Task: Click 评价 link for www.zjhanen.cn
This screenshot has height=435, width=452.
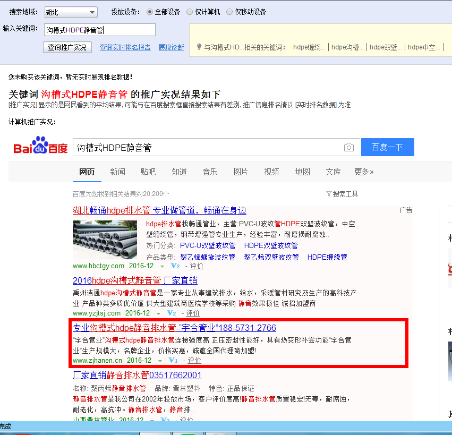Action: [194, 360]
